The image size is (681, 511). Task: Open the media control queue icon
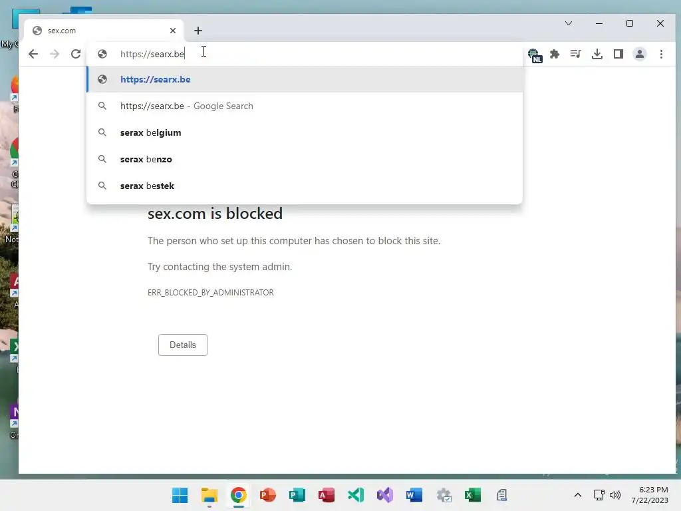[575, 54]
